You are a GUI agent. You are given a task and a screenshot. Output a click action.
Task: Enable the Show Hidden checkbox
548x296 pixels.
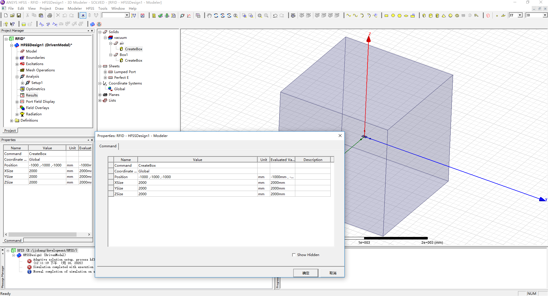click(x=294, y=255)
